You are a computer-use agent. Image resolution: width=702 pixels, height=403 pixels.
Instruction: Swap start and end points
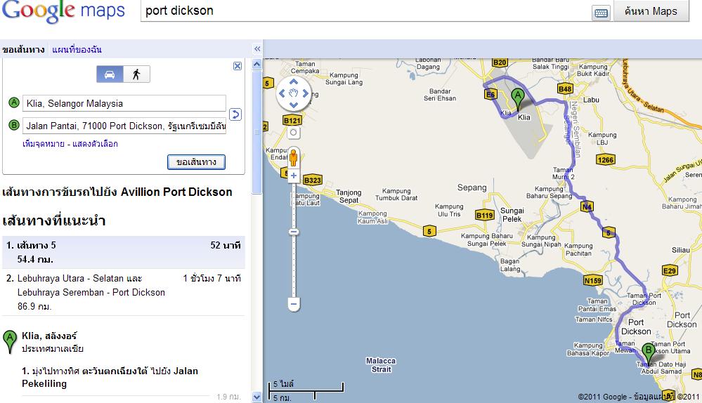pos(236,114)
